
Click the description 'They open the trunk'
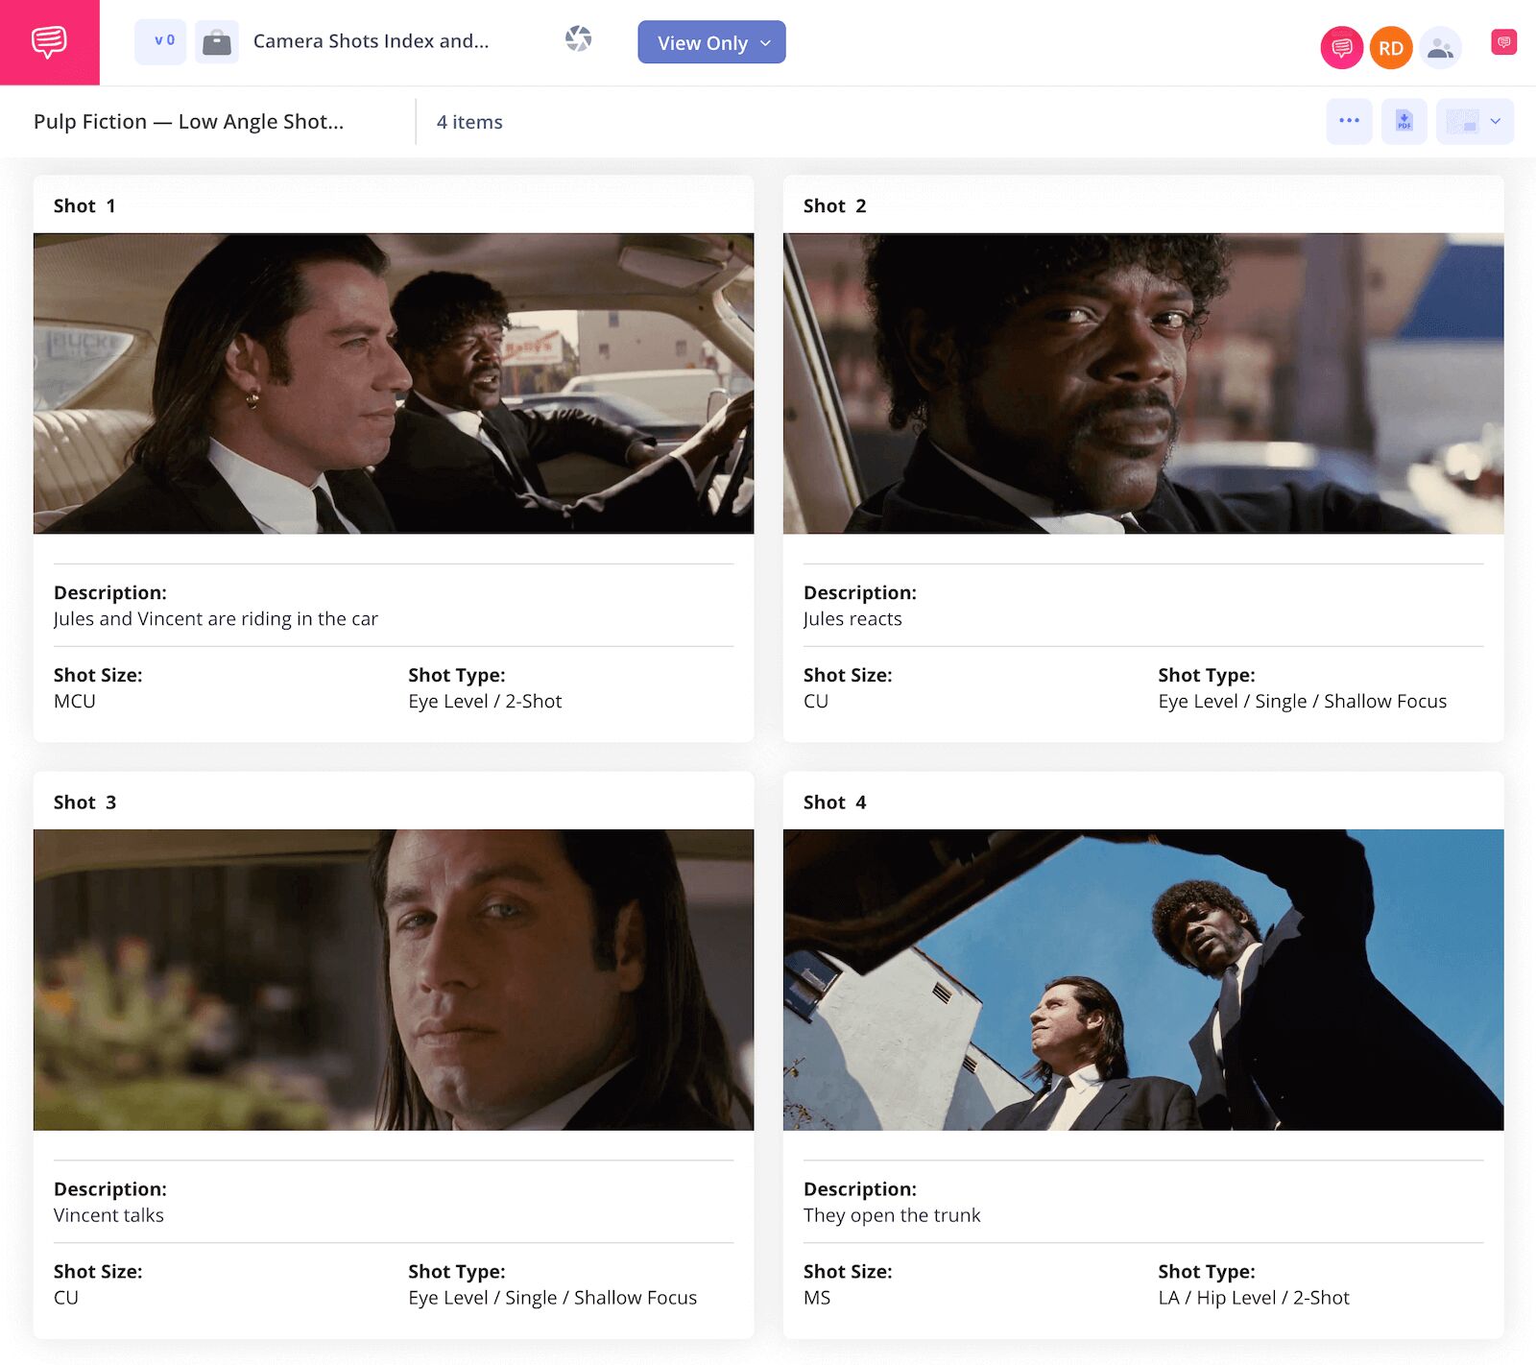click(892, 1215)
